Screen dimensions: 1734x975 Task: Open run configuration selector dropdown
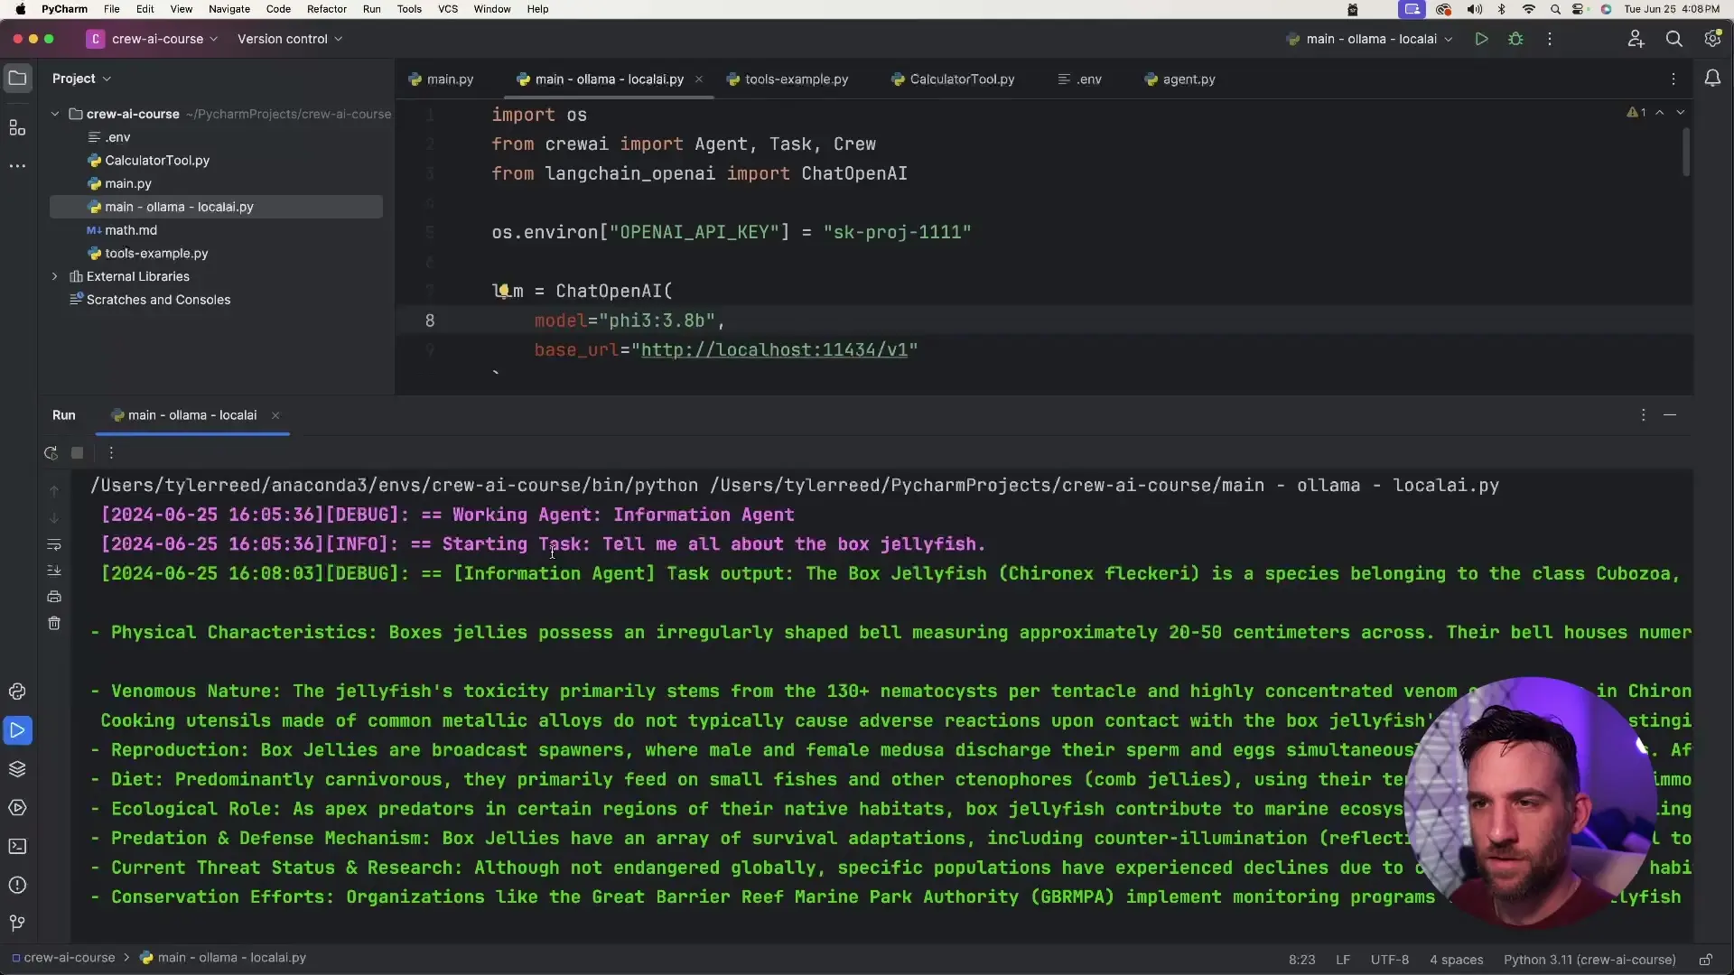click(x=1369, y=39)
